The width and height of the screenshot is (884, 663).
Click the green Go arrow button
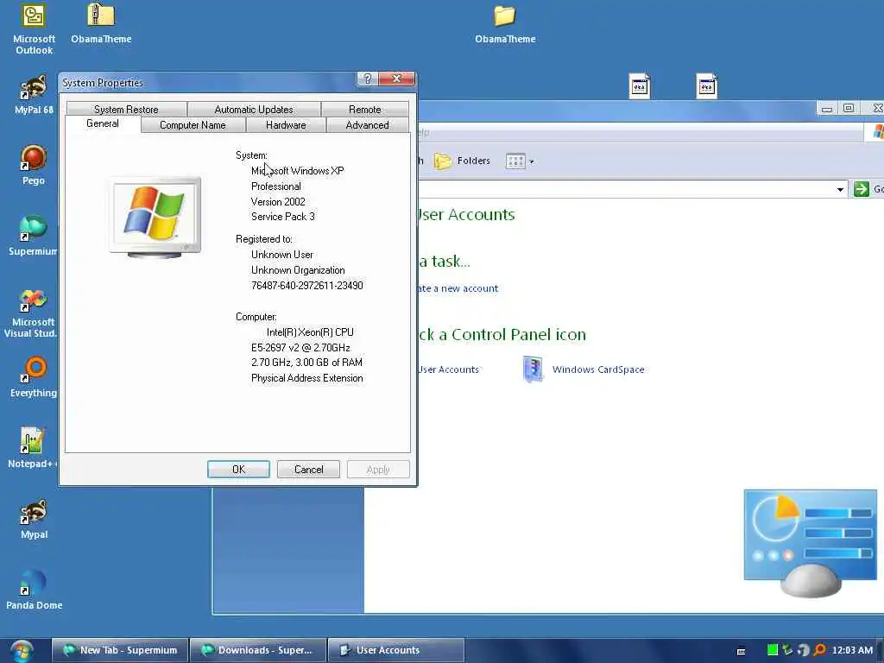(x=861, y=189)
